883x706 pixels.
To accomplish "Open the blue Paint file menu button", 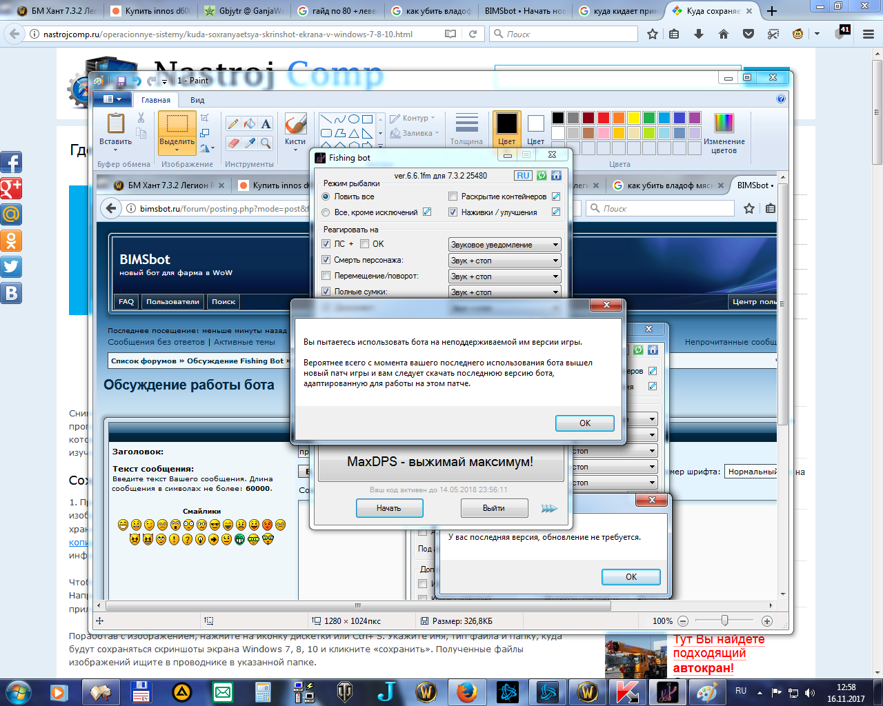I will pyautogui.click(x=112, y=99).
